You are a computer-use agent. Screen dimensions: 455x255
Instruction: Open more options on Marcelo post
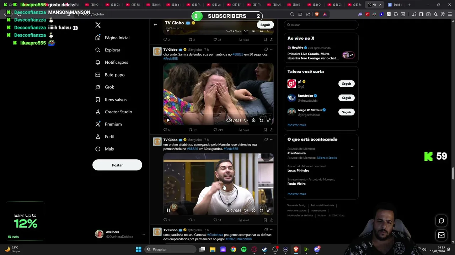pyautogui.click(x=272, y=140)
